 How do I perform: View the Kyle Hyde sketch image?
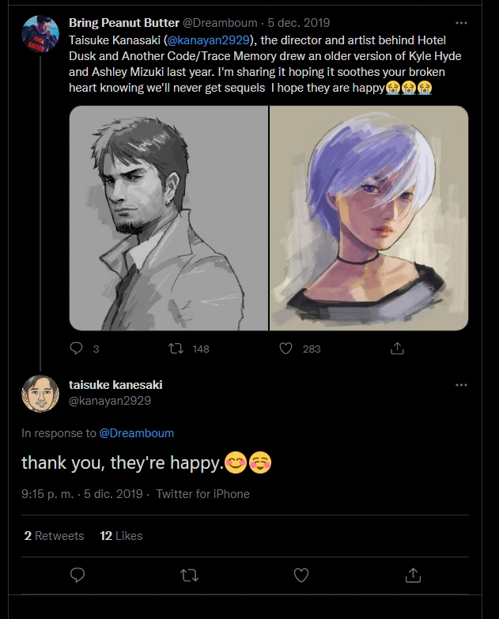coord(168,217)
